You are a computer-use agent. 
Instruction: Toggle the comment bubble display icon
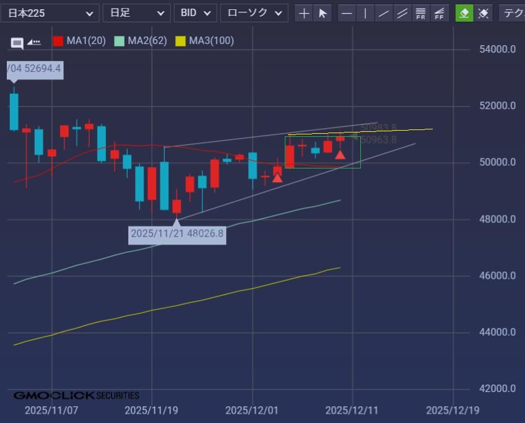17,43
